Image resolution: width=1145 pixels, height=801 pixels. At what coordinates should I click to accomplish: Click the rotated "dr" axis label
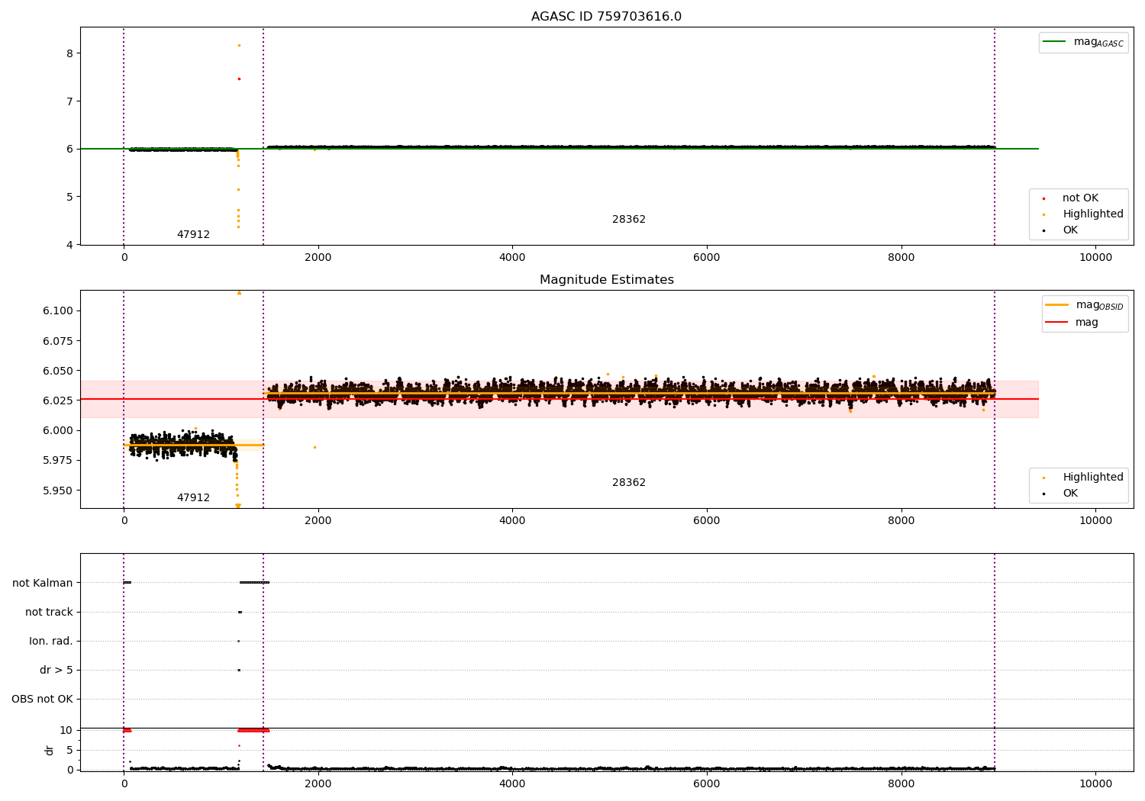pos(50,750)
